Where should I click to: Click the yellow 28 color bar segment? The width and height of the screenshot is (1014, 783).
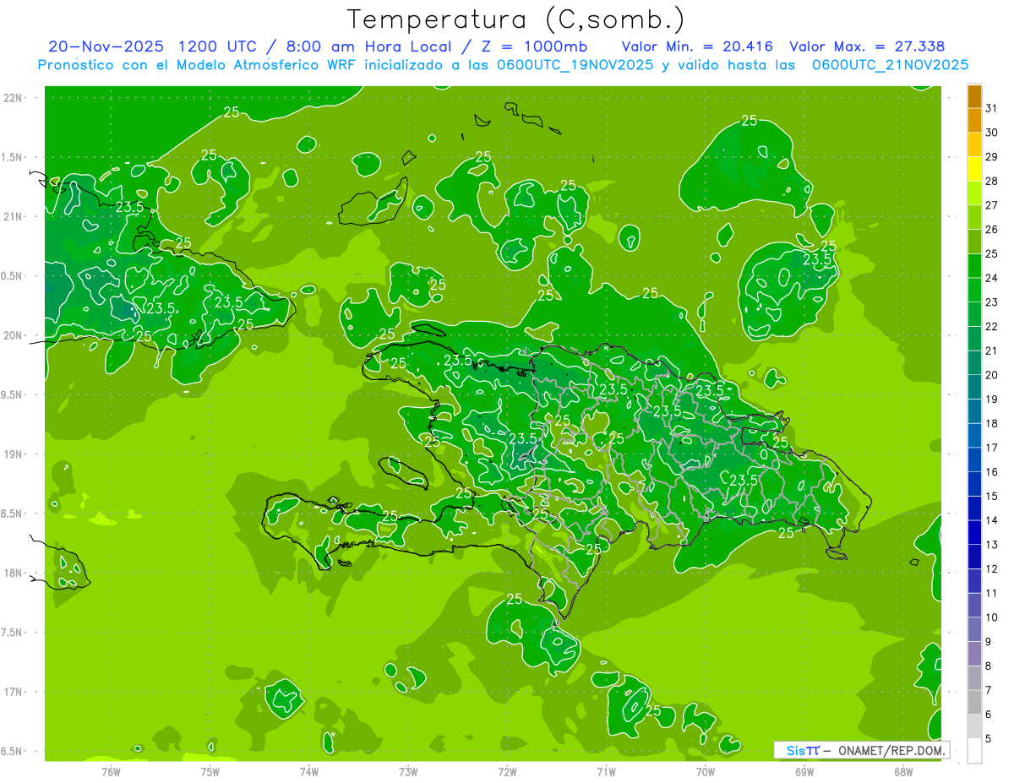(x=974, y=169)
